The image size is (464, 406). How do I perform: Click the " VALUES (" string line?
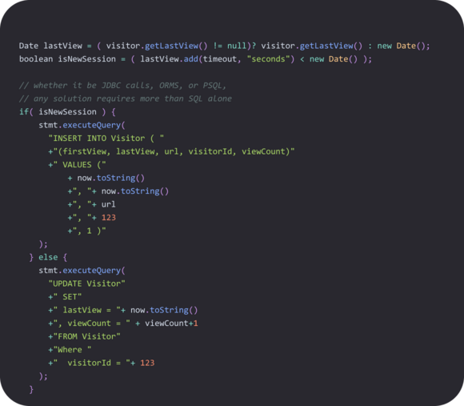click(x=77, y=165)
